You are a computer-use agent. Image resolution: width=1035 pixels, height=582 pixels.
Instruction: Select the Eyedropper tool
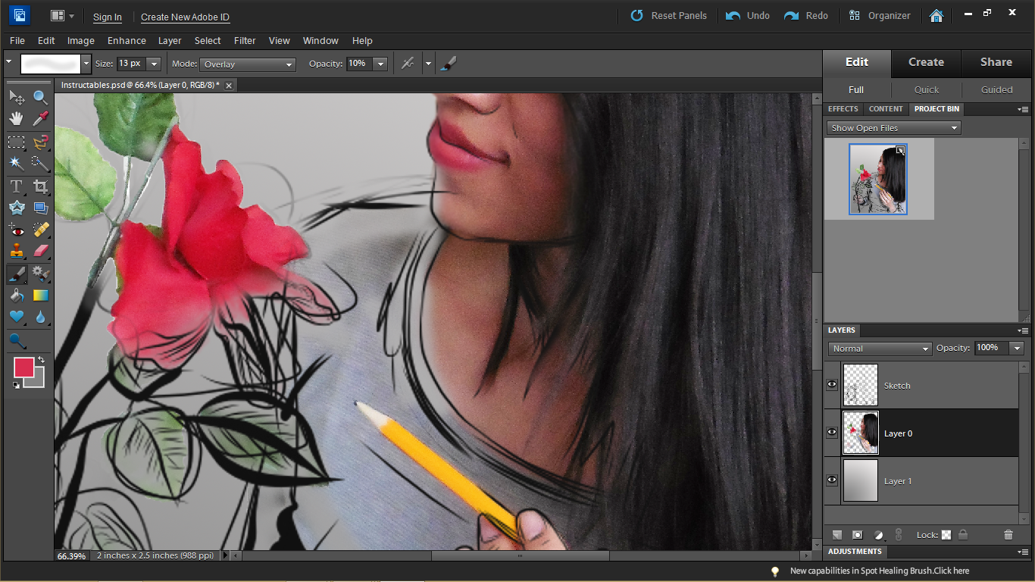tap(41, 119)
